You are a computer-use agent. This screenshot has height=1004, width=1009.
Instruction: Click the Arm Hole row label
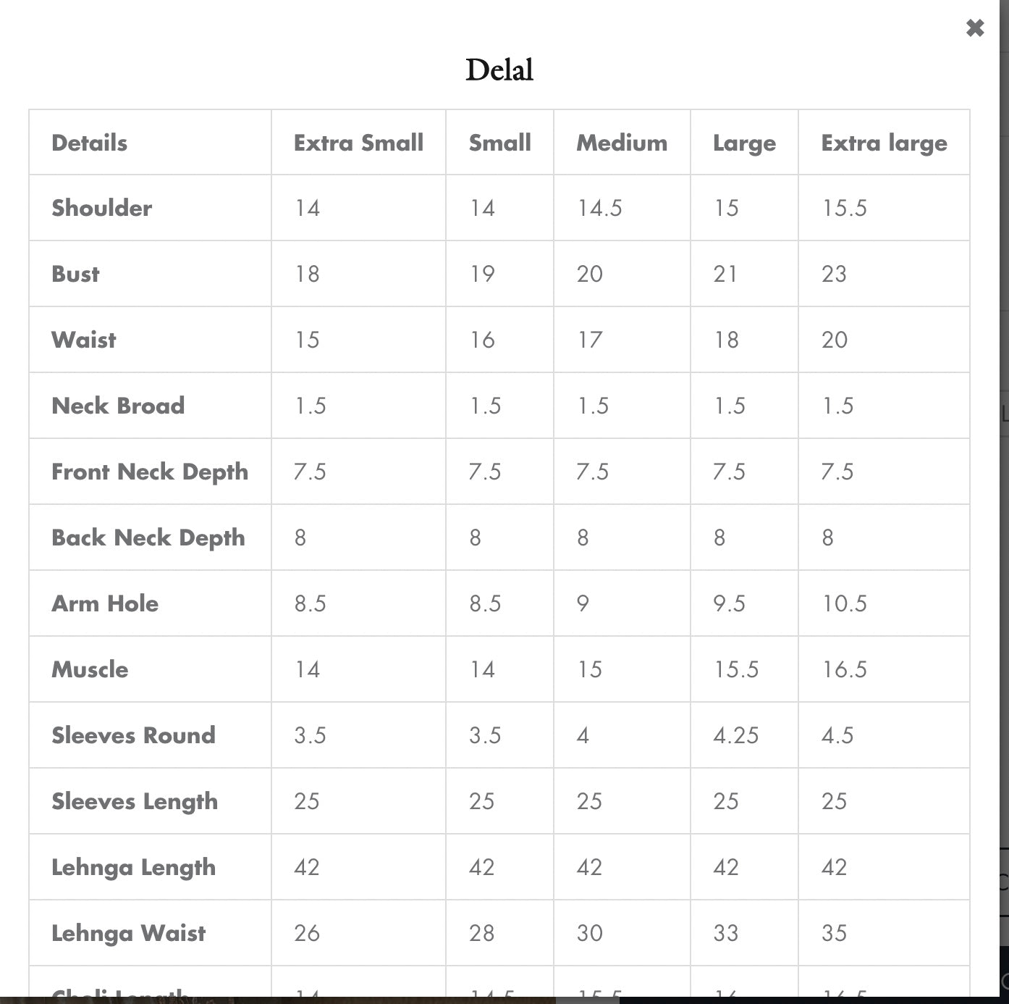click(105, 603)
